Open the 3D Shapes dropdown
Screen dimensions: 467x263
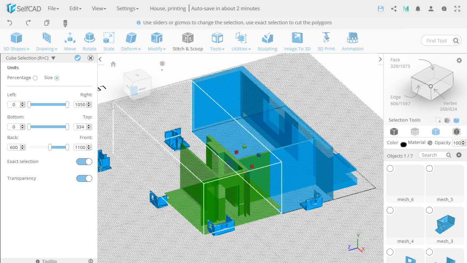pos(16,41)
